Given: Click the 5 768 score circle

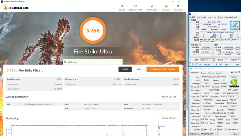Looking at the screenshot, I should [93, 30].
